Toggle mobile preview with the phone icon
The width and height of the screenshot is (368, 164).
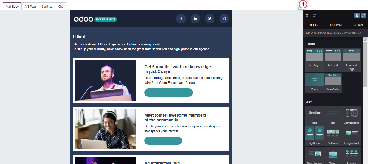pyautogui.click(x=357, y=15)
